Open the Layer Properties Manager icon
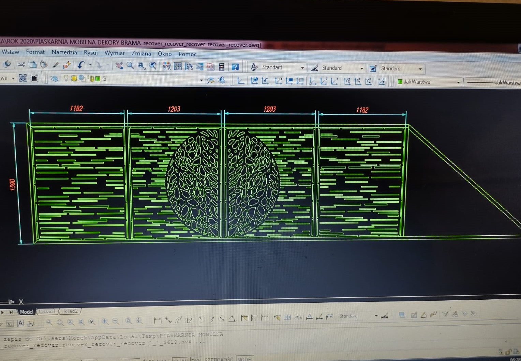Screen dimensions: 521x361 [55, 79]
